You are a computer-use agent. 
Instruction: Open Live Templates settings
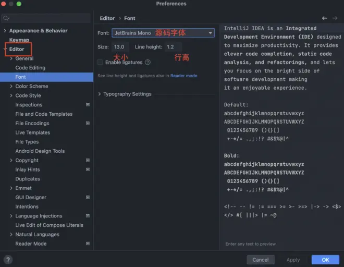tap(33, 132)
